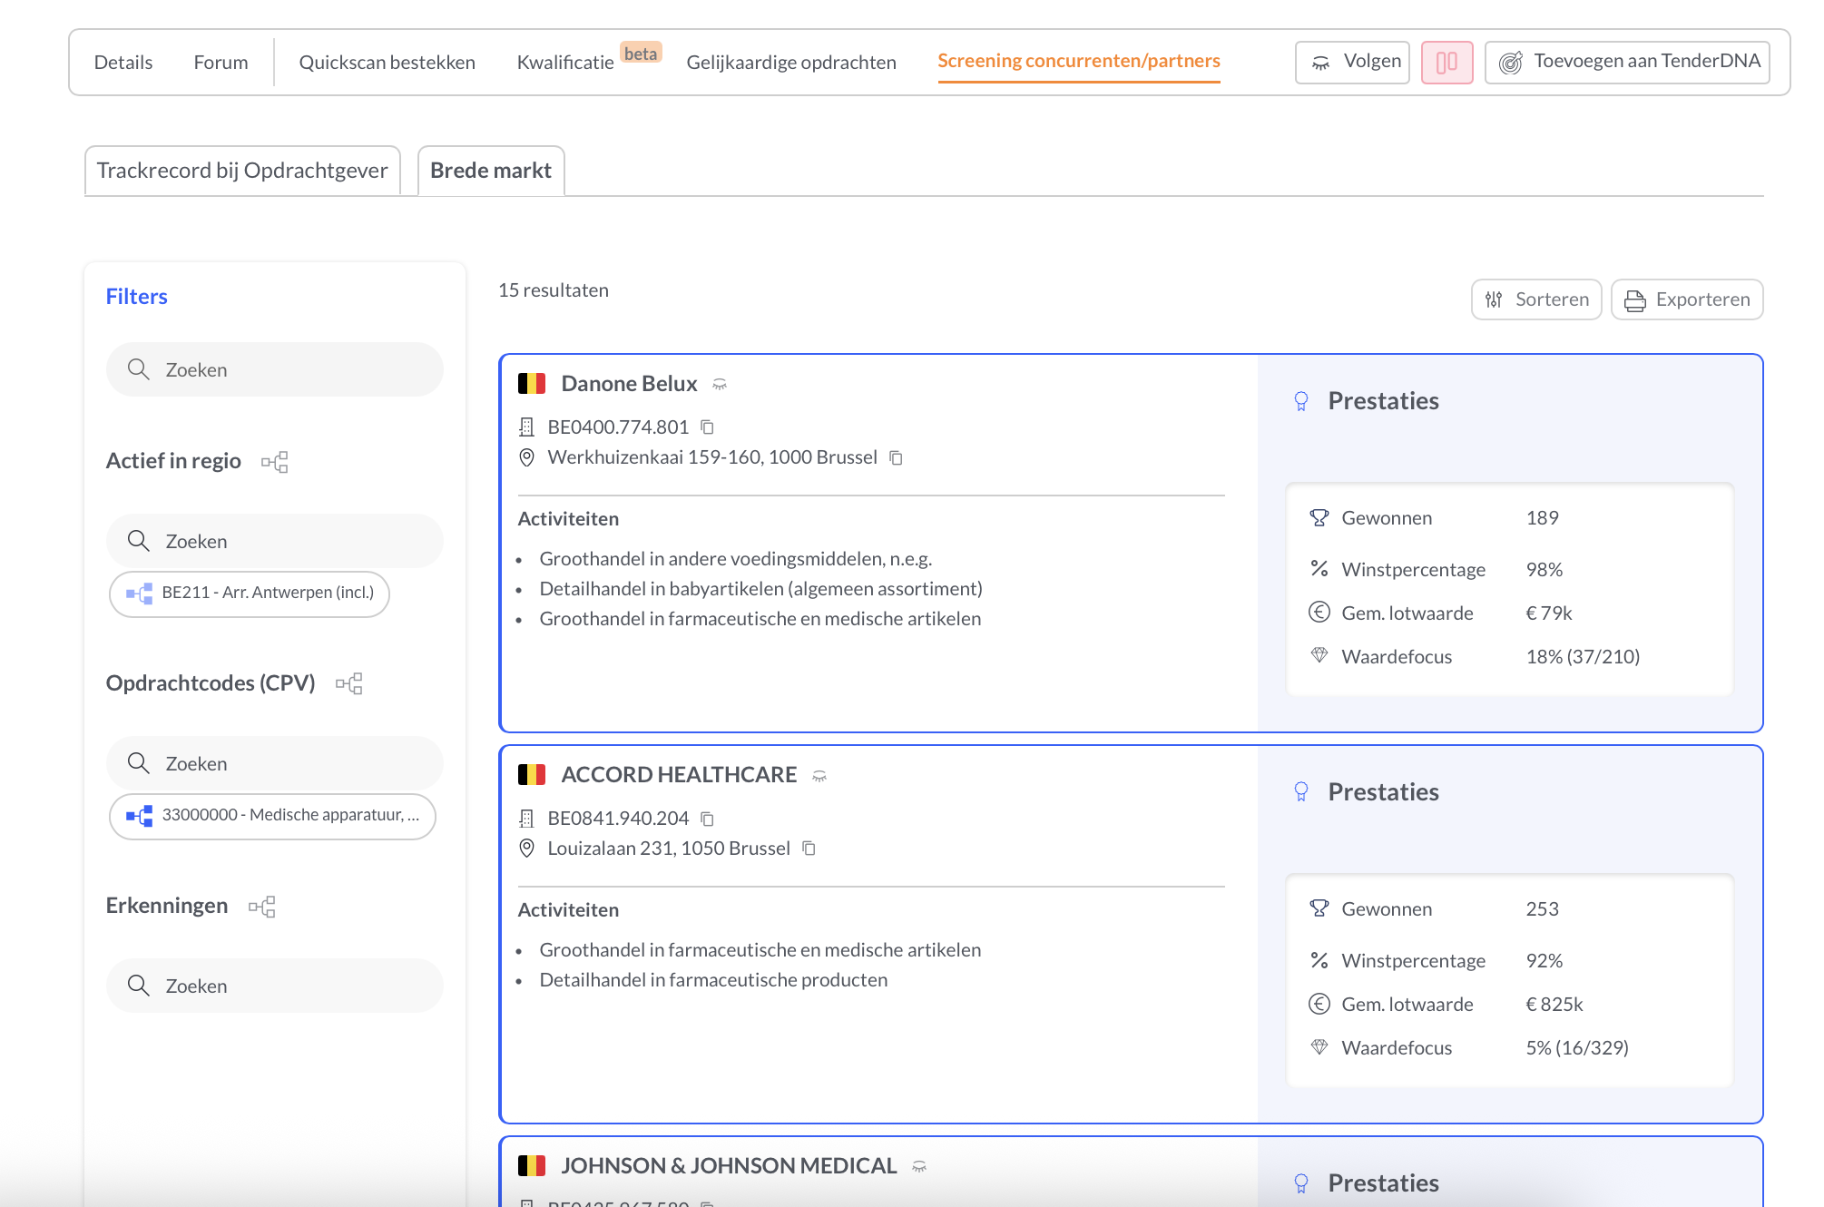Click the Belgian flag swatch next to Danone Belux
Viewport: 1824px width, 1207px height.
click(534, 384)
